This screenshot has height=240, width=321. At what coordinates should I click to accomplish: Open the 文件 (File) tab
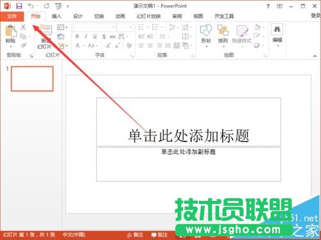pyautogui.click(x=12, y=17)
